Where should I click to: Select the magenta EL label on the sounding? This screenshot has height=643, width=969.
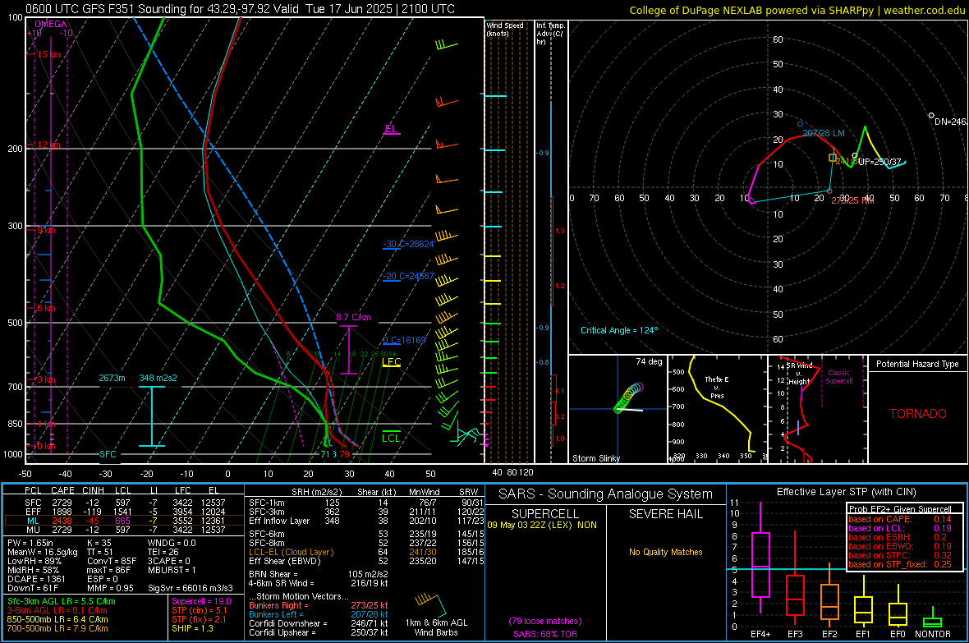(x=391, y=129)
